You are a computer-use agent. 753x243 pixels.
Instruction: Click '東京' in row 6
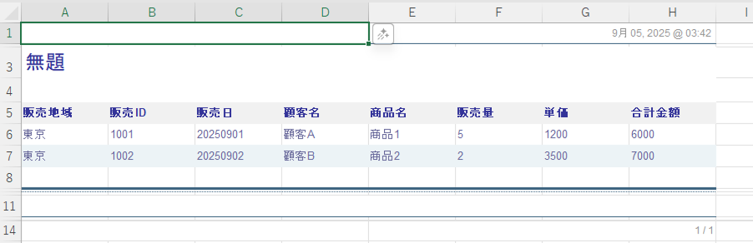point(34,135)
